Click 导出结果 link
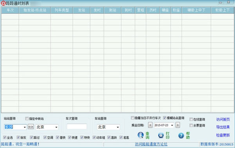The width and height of the screenshot is (235, 148). click(x=223, y=127)
